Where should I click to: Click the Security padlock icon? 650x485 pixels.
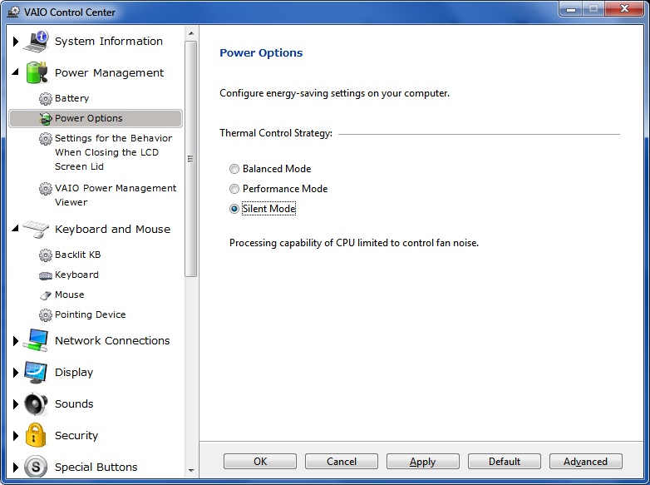tap(36, 435)
